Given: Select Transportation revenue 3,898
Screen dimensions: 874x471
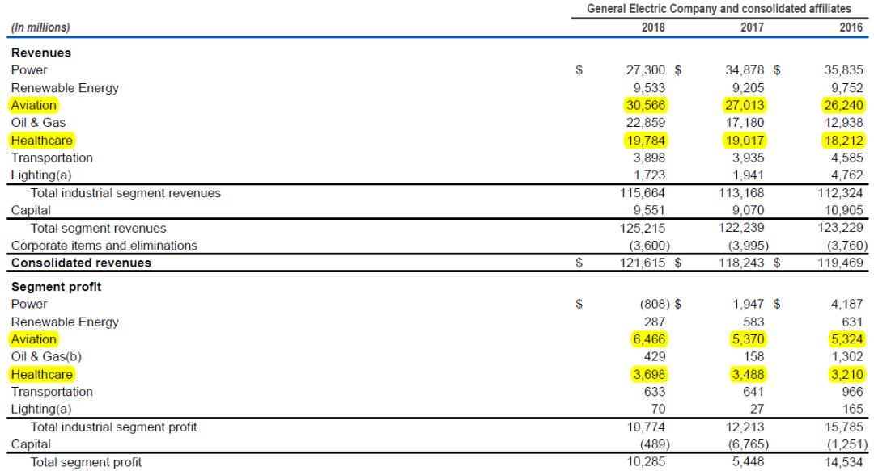Looking at the screenshot, I should pos(649,158).
